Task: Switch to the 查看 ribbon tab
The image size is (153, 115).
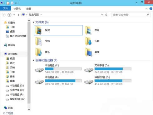Action: (x=29, y=8)
